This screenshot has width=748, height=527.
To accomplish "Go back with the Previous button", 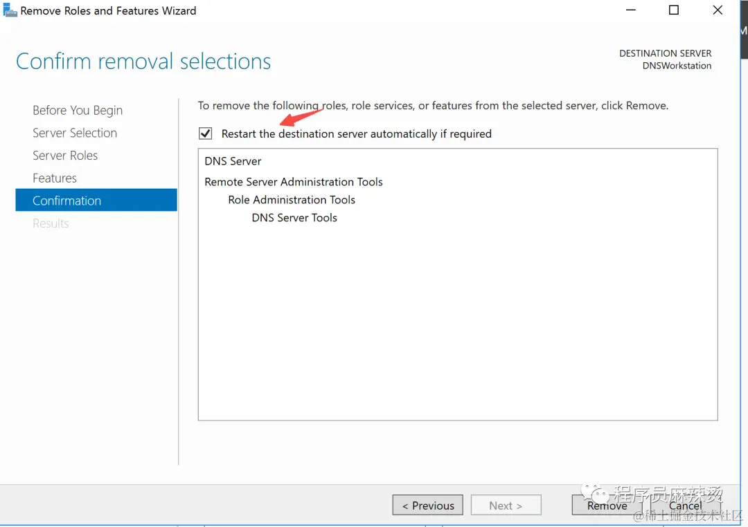I will [428, 505].
